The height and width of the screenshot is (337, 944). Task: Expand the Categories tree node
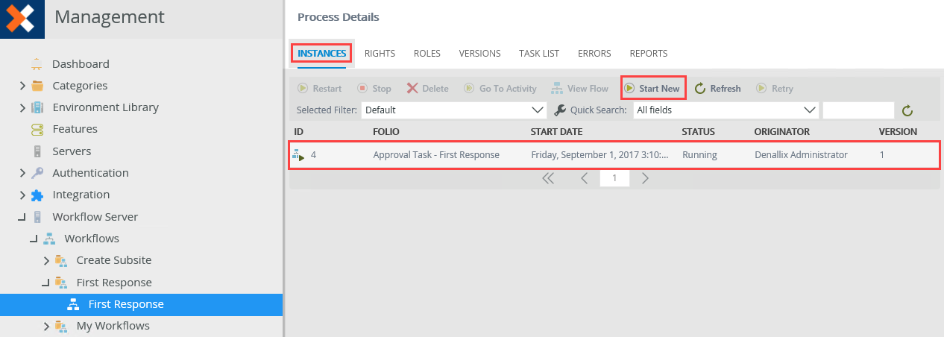click(23, 86)
